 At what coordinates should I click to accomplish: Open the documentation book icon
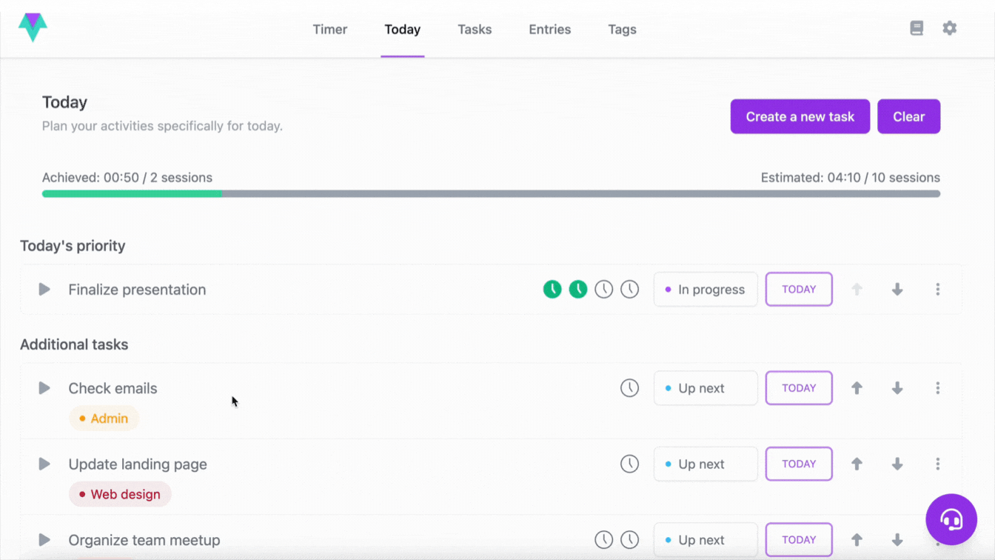click(917, 29)
